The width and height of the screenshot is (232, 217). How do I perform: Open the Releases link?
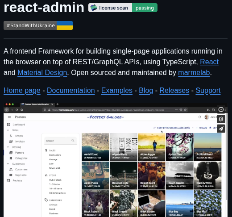coord(174,91)
